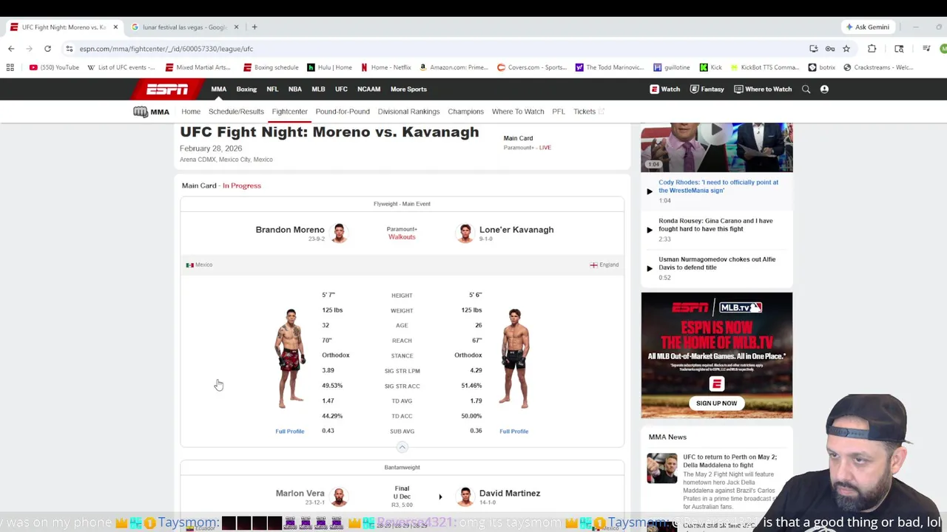Open the browser extensions puzzle icon
This screenshot has height=532, width=947.
coord(872,49)
